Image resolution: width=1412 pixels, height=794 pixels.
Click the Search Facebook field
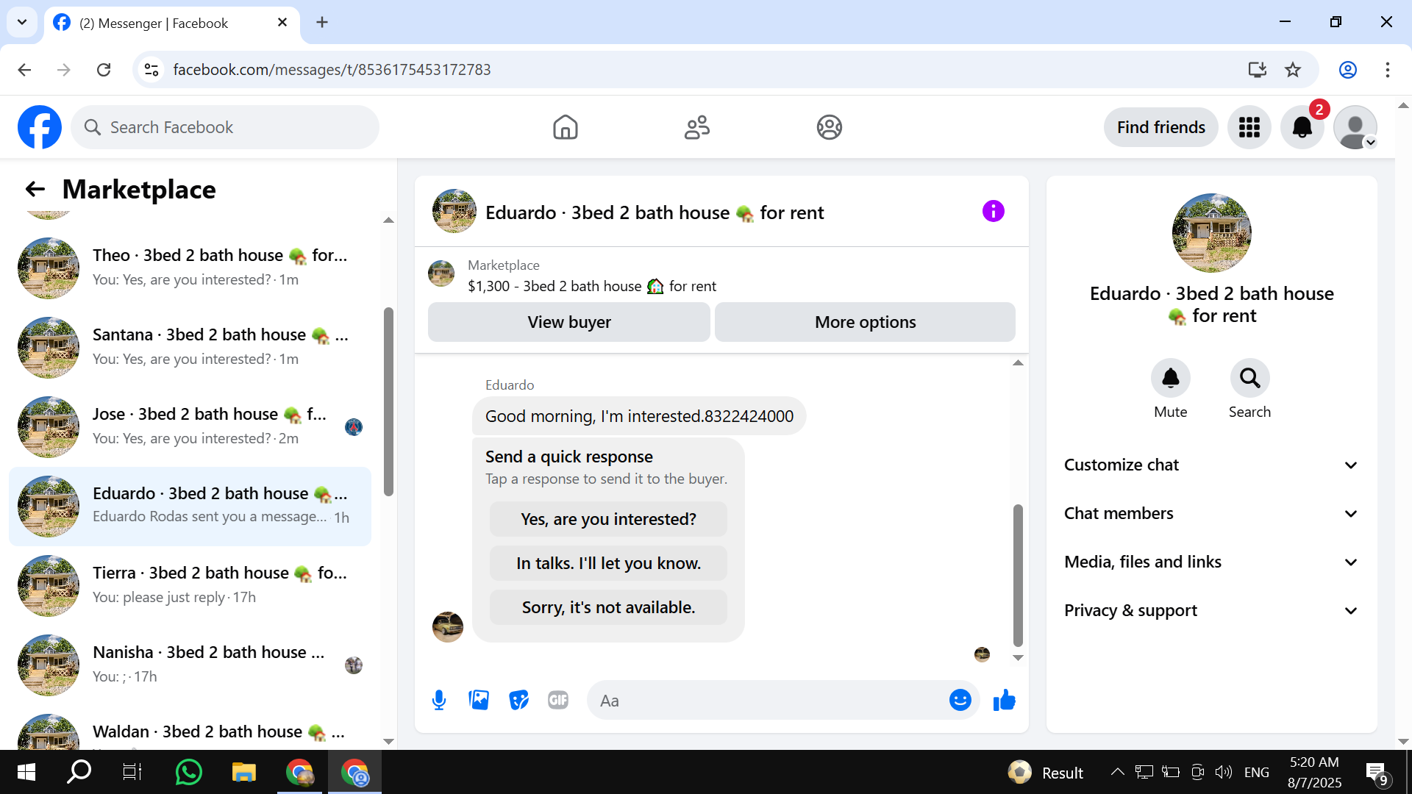tap(225, 127)
